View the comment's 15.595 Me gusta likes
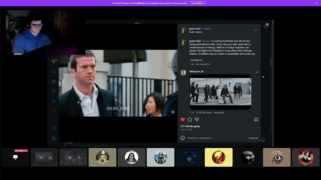This screenshot has height=180, width=321. pos(204,112)
